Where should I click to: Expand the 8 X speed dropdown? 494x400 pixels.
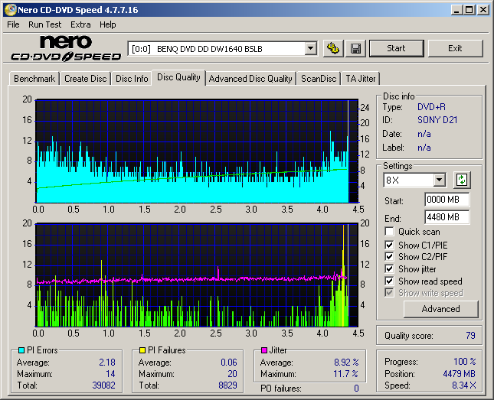click(x=439, y=180)
